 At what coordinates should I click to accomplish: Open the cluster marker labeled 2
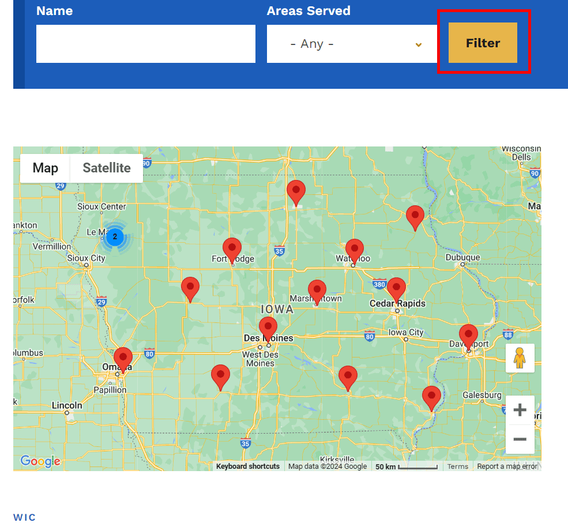pos(115,237)
